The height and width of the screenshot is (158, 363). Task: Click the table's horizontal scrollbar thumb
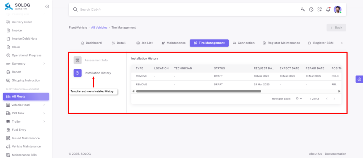pos(199,91)
